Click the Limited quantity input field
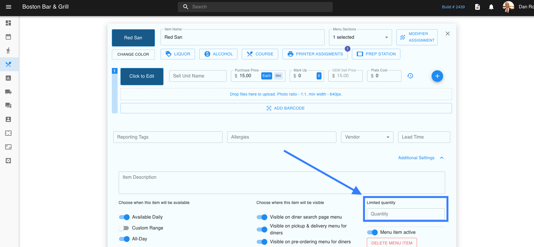The width and height of the screenshot is (534, 247). 406,214
